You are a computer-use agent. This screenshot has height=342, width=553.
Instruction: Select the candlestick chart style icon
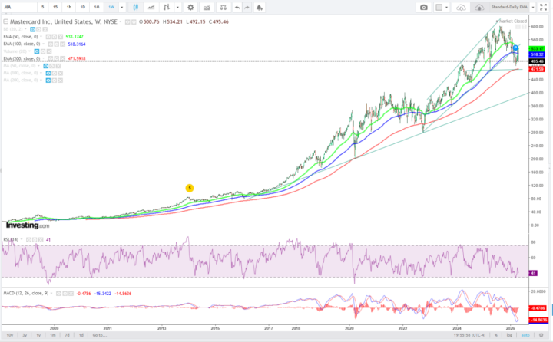tap(135, 7)
